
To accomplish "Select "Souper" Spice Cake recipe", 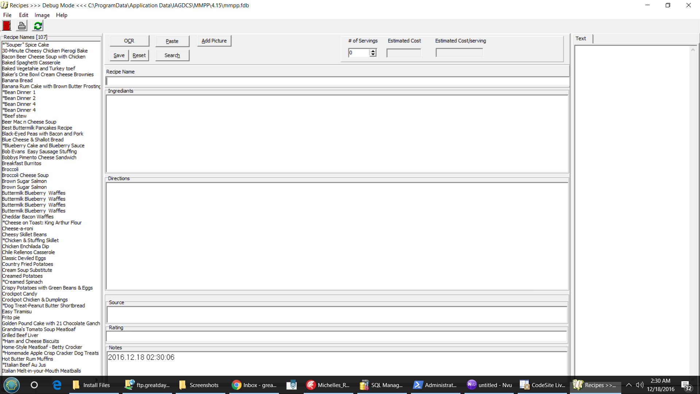I will click(26, 45).
